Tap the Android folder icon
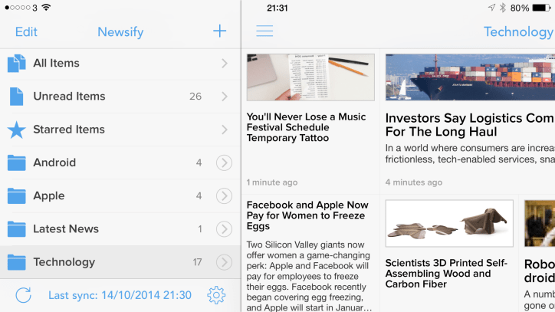Image resolution: width=555 pixels, height=312 pixels. [16, 163]
